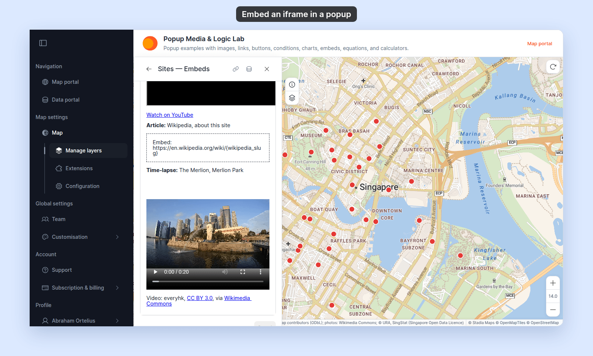Click the map refresh rotate button
The width and height of the screenshot is (593, 356).
click(553, 67)
